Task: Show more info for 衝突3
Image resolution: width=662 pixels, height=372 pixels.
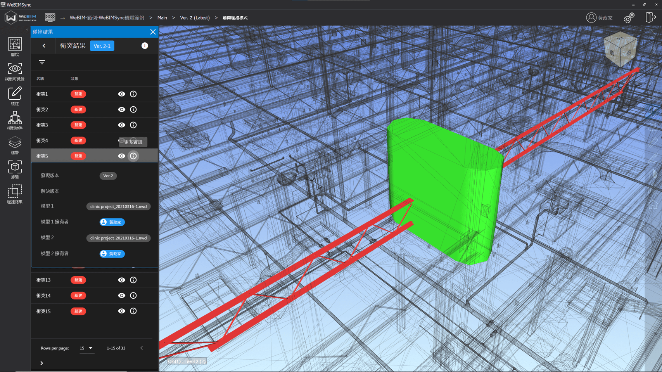Action: click(x=133, y=125)
